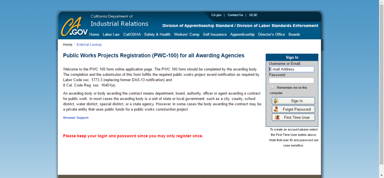Open Cal/OSHA - Safety & Health menu
This screenshot has width=384, height=178.
point(147,34)
